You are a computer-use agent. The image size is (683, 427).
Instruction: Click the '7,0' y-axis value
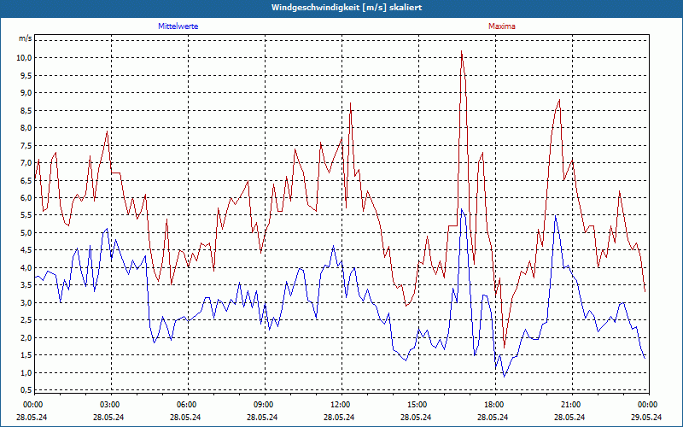click(x=26, y=163)
